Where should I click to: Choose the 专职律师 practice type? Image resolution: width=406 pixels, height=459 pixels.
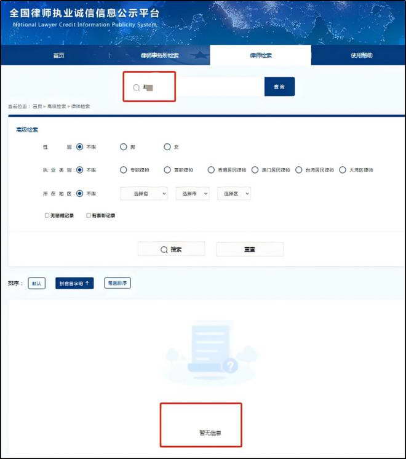click(x=124, y=170)
